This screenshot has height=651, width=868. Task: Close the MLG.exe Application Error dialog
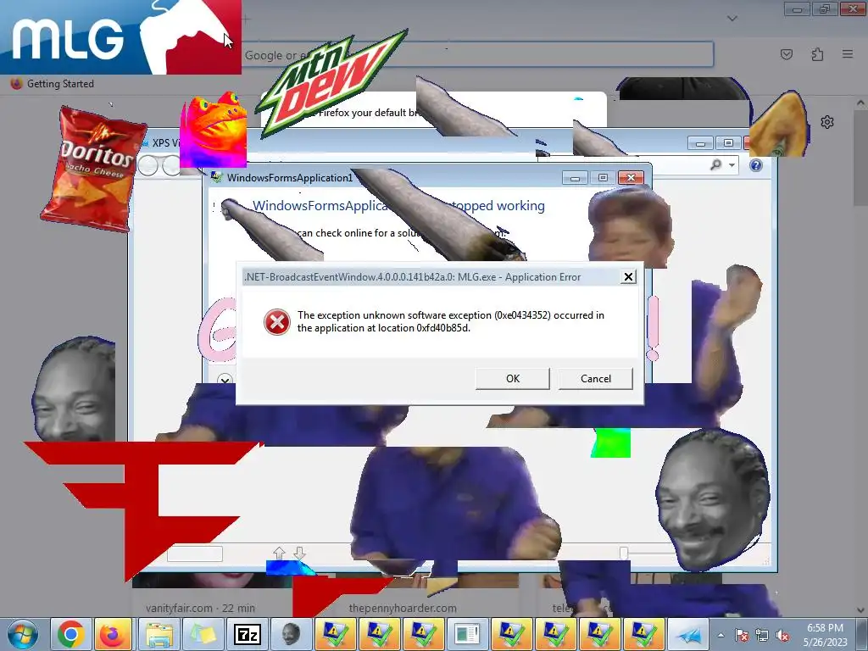(x=628, y=277)
